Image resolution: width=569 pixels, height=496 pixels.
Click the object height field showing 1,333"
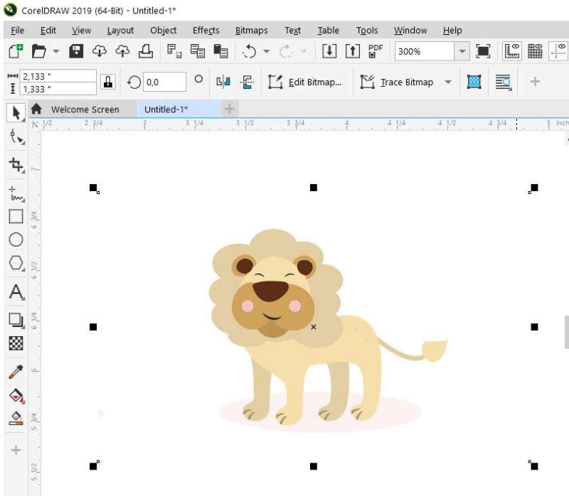(58, 89)
